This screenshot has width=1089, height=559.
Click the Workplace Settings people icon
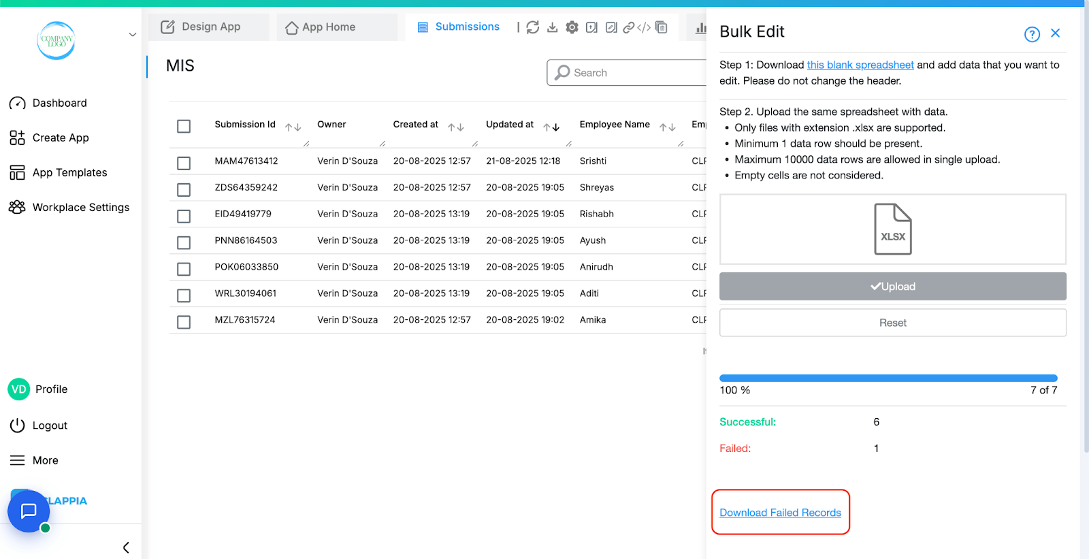[x=17, y=207]
